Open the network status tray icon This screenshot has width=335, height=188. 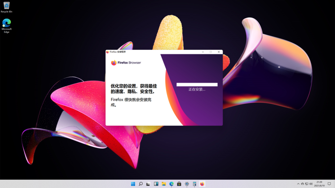(x=306, y=184)
